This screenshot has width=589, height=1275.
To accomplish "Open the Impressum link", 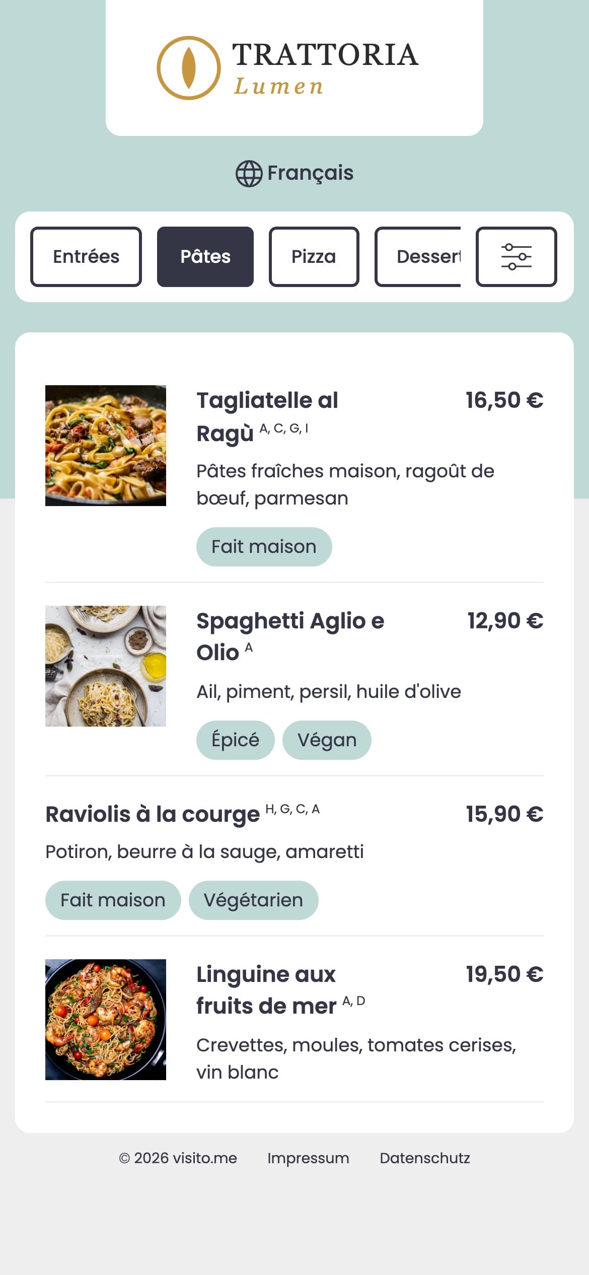I will (308, 1158).
